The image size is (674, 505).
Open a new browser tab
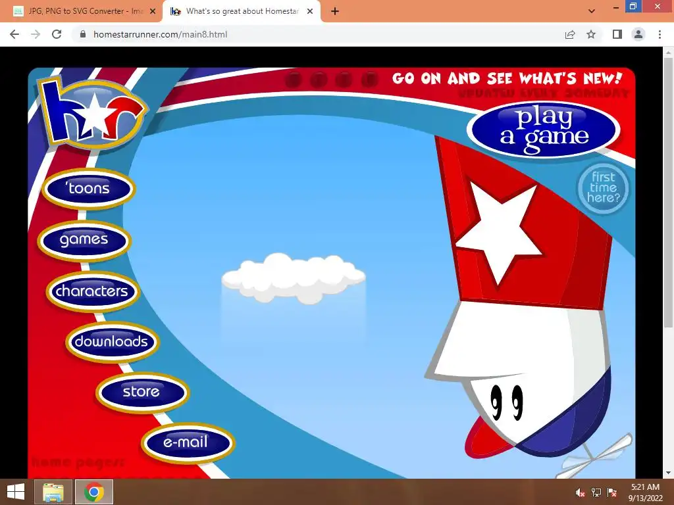pos(335,12)
